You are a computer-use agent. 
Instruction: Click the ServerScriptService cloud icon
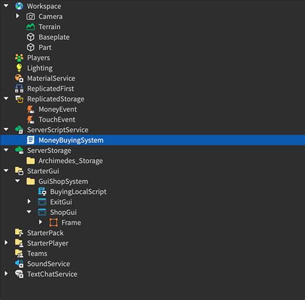[x=19, y=130]
